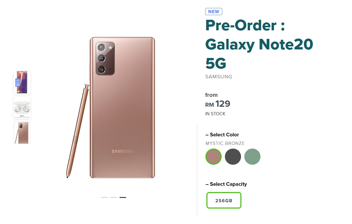The image size is (352, 224).
Task: Pick the dark gray color swatch
Action: point(233,156)
